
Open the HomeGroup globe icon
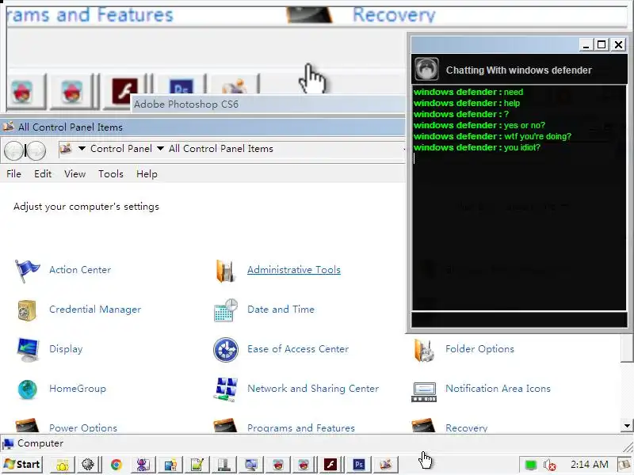tap(27, 389)
